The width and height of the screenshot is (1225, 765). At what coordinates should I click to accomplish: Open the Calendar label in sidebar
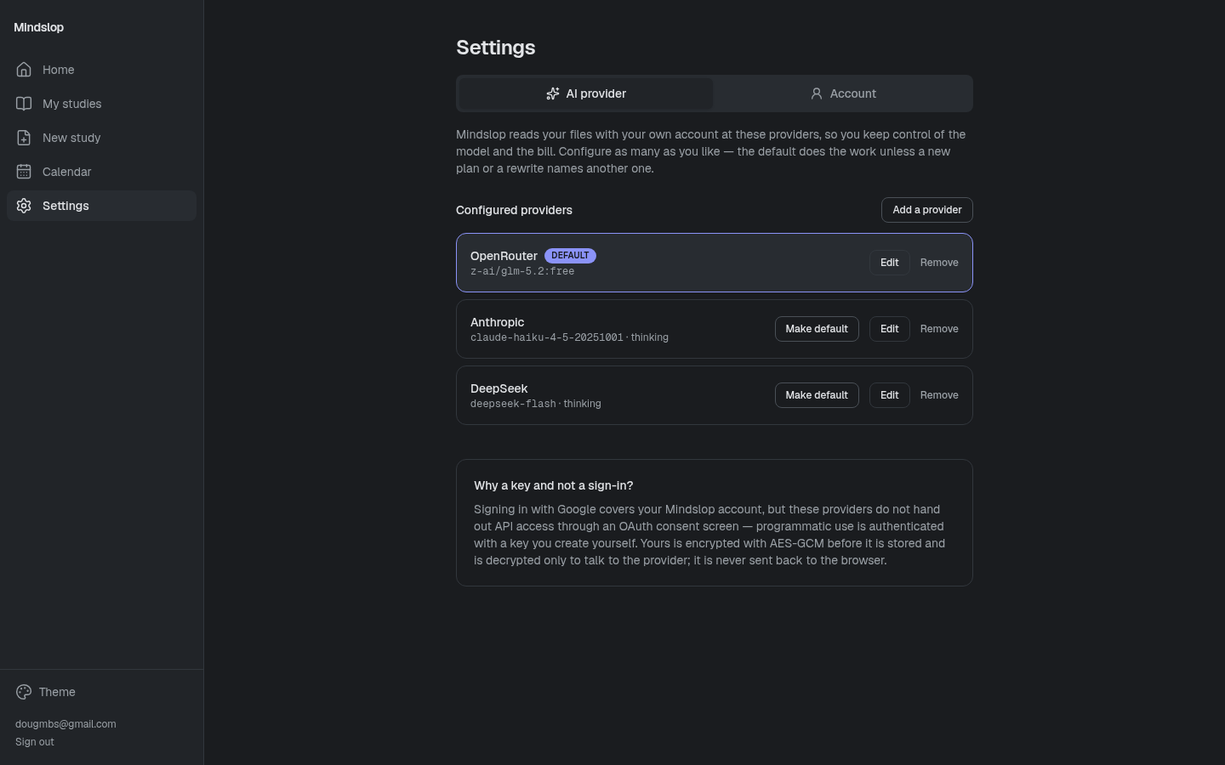coord(66,172)
